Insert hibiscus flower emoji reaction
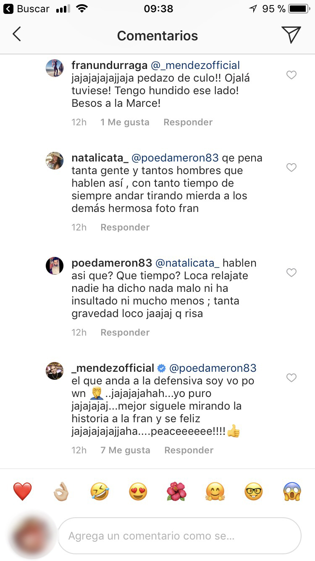 tap(177, 491)
